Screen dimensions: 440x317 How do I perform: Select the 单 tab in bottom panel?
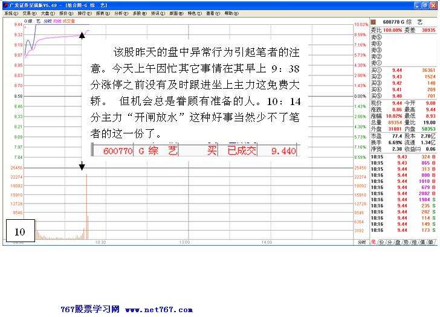[x=431, y=242]
